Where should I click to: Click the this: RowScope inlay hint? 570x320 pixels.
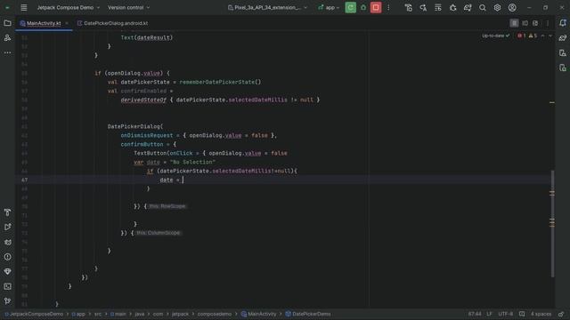(167, 206)
